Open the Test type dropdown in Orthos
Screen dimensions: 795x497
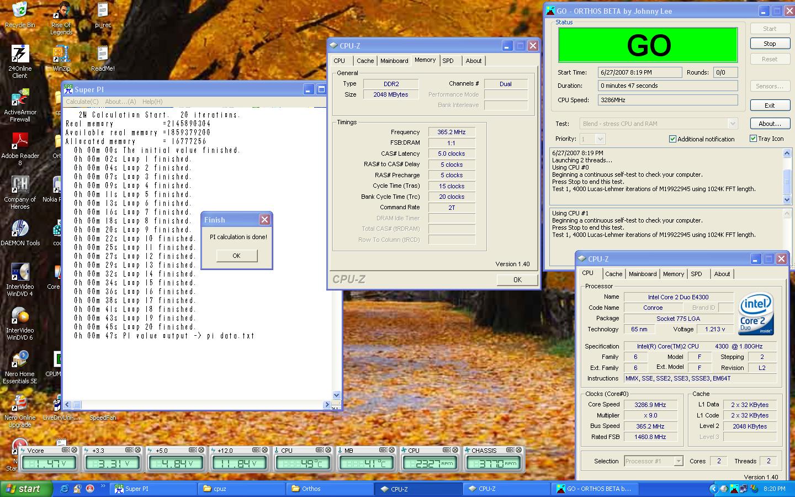[732, 124]
